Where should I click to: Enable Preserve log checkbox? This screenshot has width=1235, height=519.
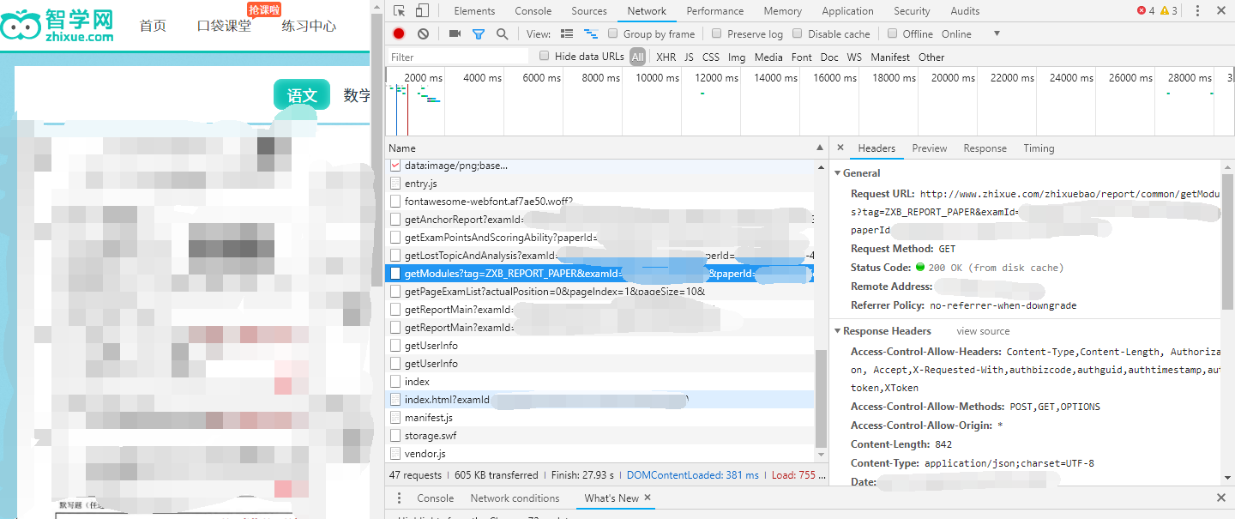(717, 33)
